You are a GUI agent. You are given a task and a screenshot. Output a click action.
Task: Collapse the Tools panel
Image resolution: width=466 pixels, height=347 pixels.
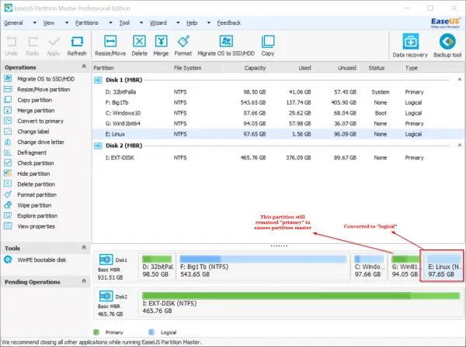click(84, 247)
